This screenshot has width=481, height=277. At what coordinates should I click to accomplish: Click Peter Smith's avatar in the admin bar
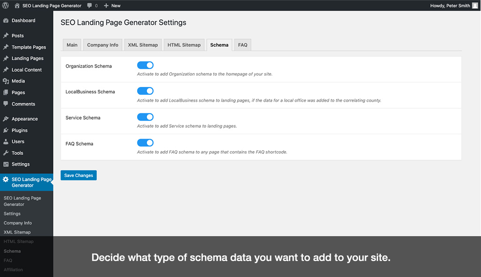(x=476, y=5)
